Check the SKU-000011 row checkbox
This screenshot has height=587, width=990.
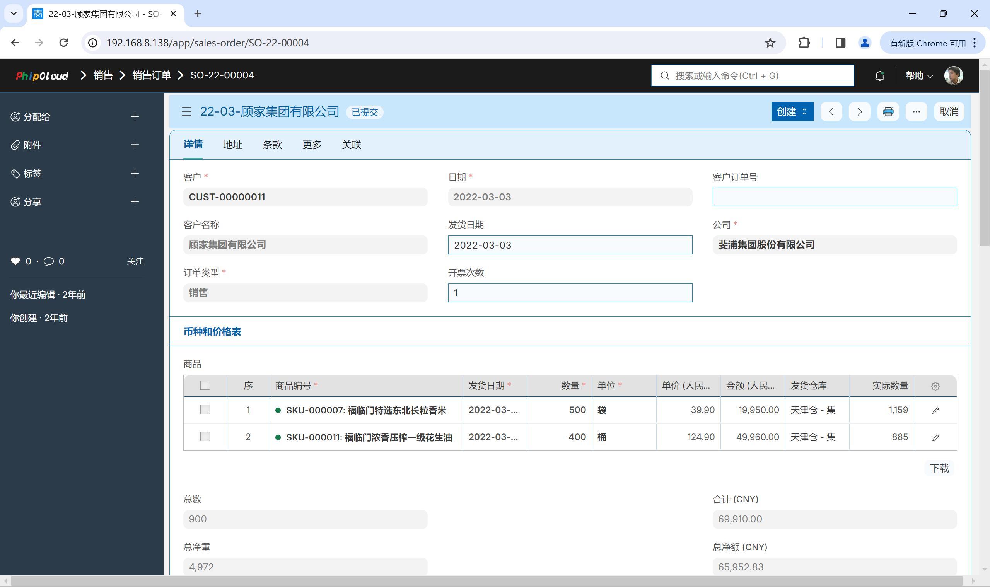click(x=205, y=437)
